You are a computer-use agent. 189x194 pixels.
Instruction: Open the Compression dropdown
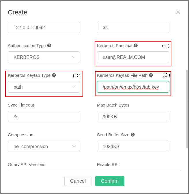pos(44,146)
